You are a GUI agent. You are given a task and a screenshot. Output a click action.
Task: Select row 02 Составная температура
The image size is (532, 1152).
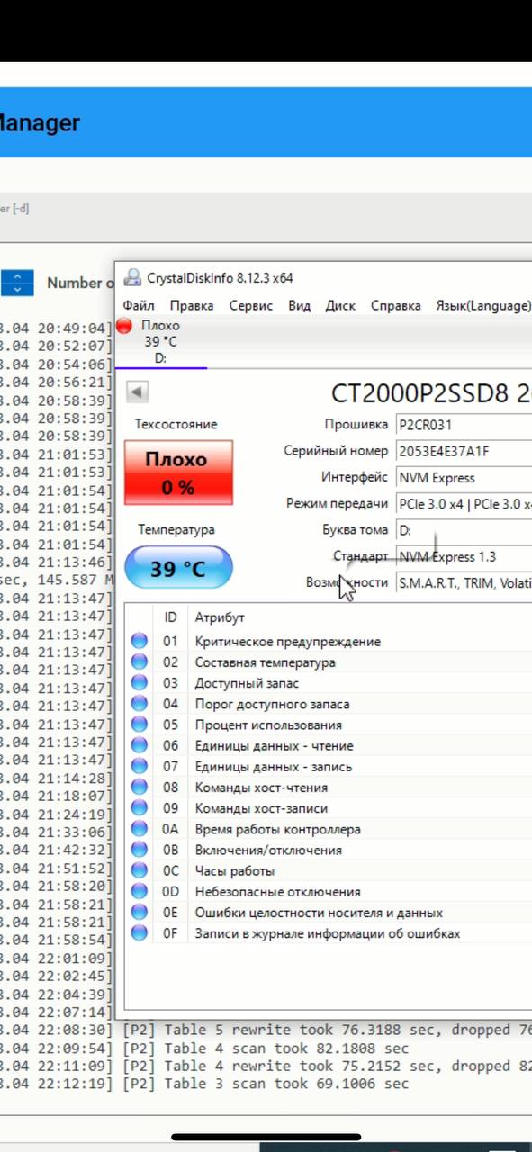pyautogui.click(x=329, y=662)
